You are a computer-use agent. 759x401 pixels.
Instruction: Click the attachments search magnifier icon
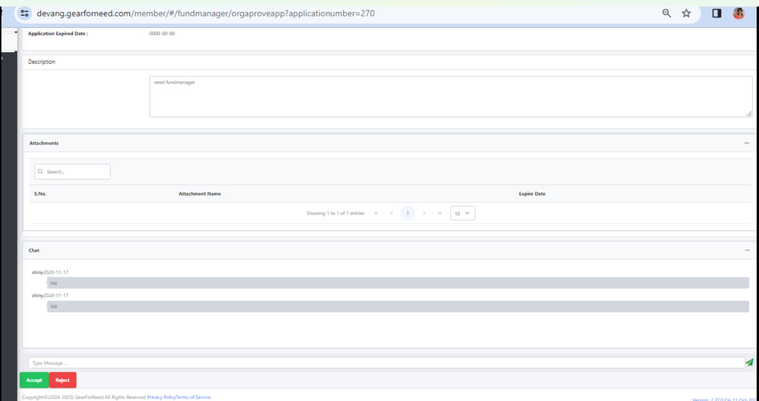click(x=40, y=172)
